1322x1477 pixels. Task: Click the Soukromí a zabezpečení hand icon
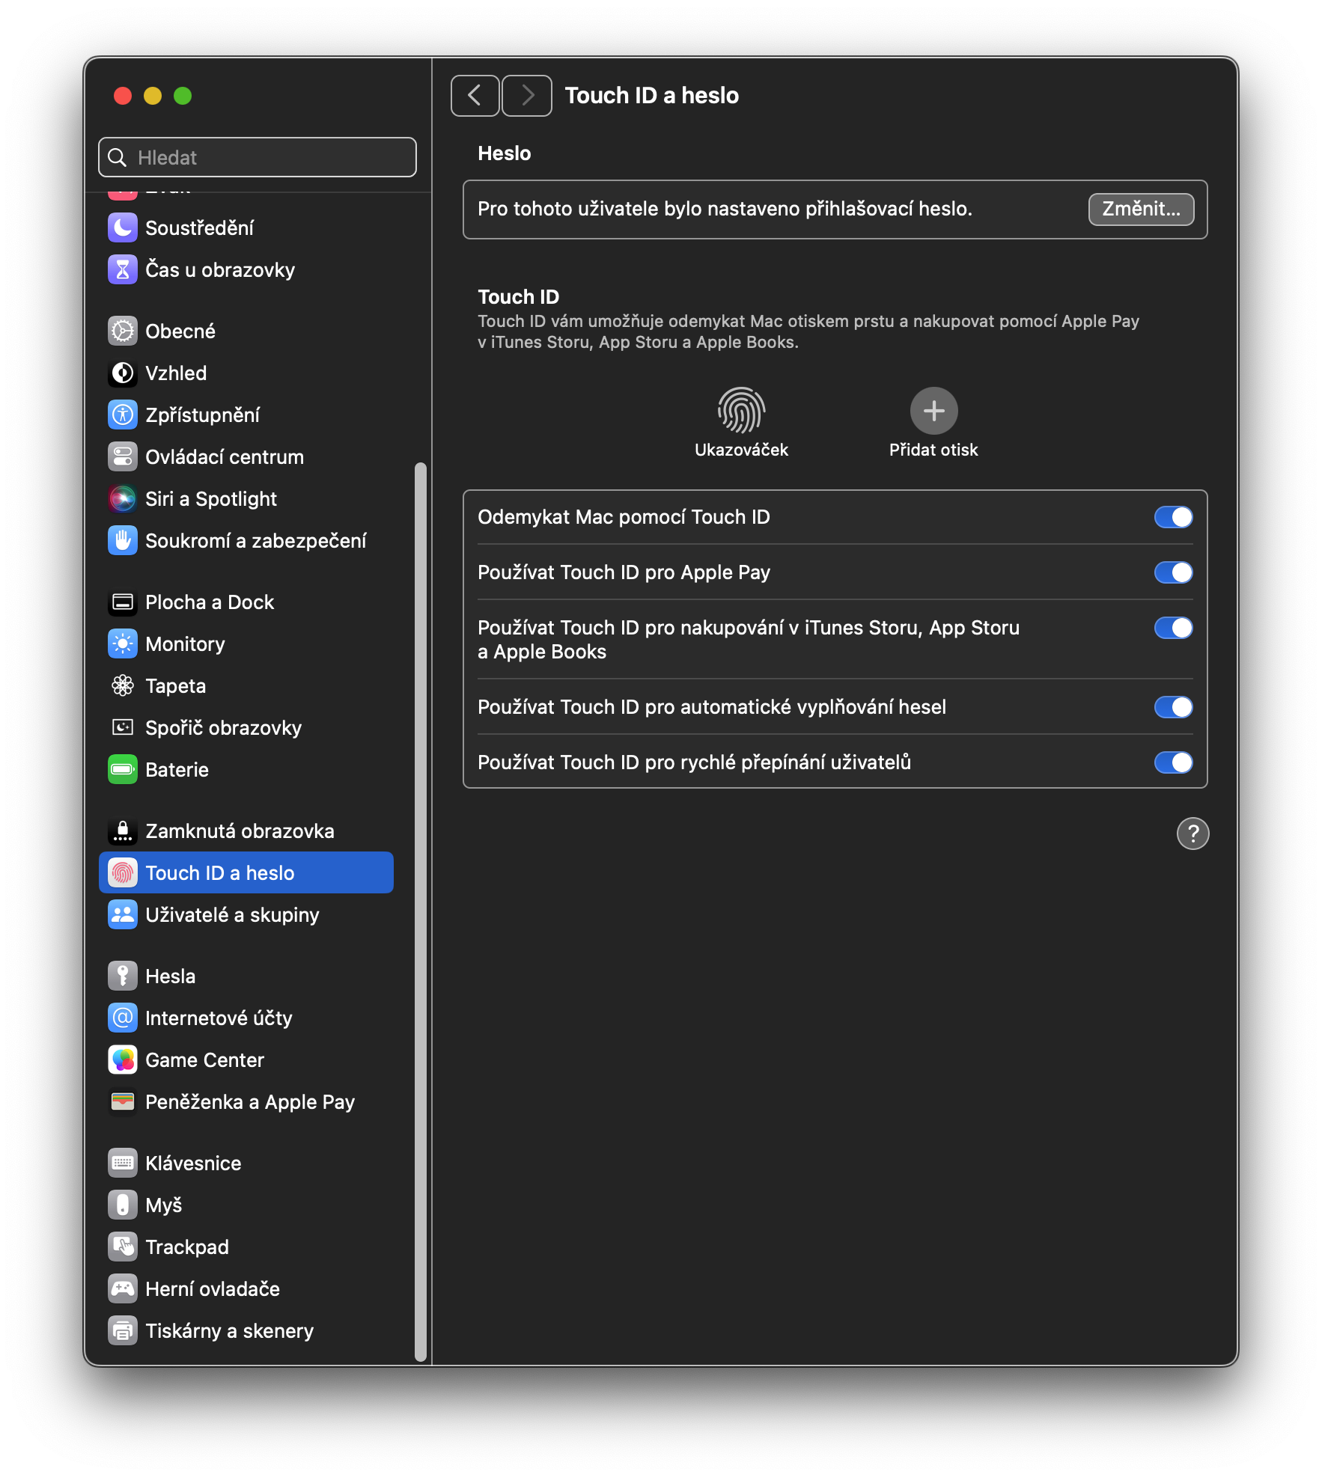pyautogui.click(x=123, y=540)
